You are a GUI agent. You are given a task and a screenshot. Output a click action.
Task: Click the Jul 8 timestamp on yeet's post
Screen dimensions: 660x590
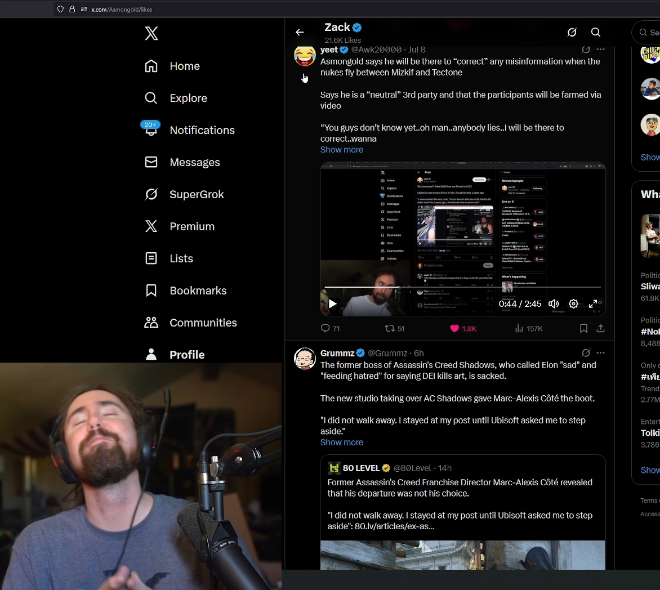[417, 50]
